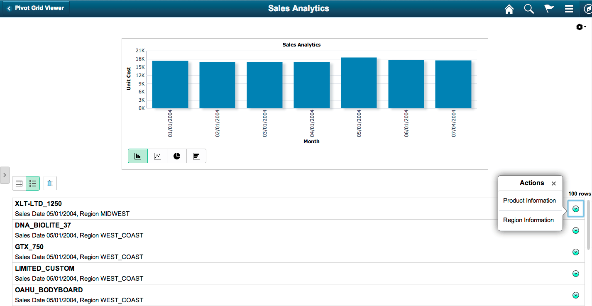Select the vertical bar chart type

coord(137,156)
